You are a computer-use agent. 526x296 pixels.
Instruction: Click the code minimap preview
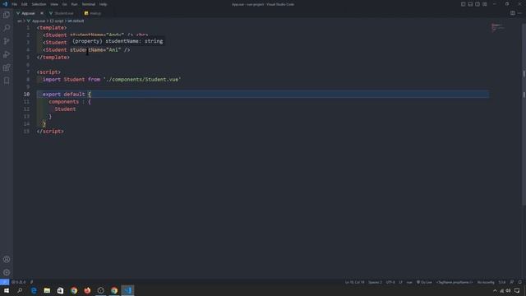tap(498, 27)
